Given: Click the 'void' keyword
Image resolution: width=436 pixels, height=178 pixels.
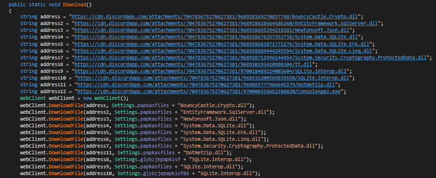Looking at the screenshot, I should [54, 5].
